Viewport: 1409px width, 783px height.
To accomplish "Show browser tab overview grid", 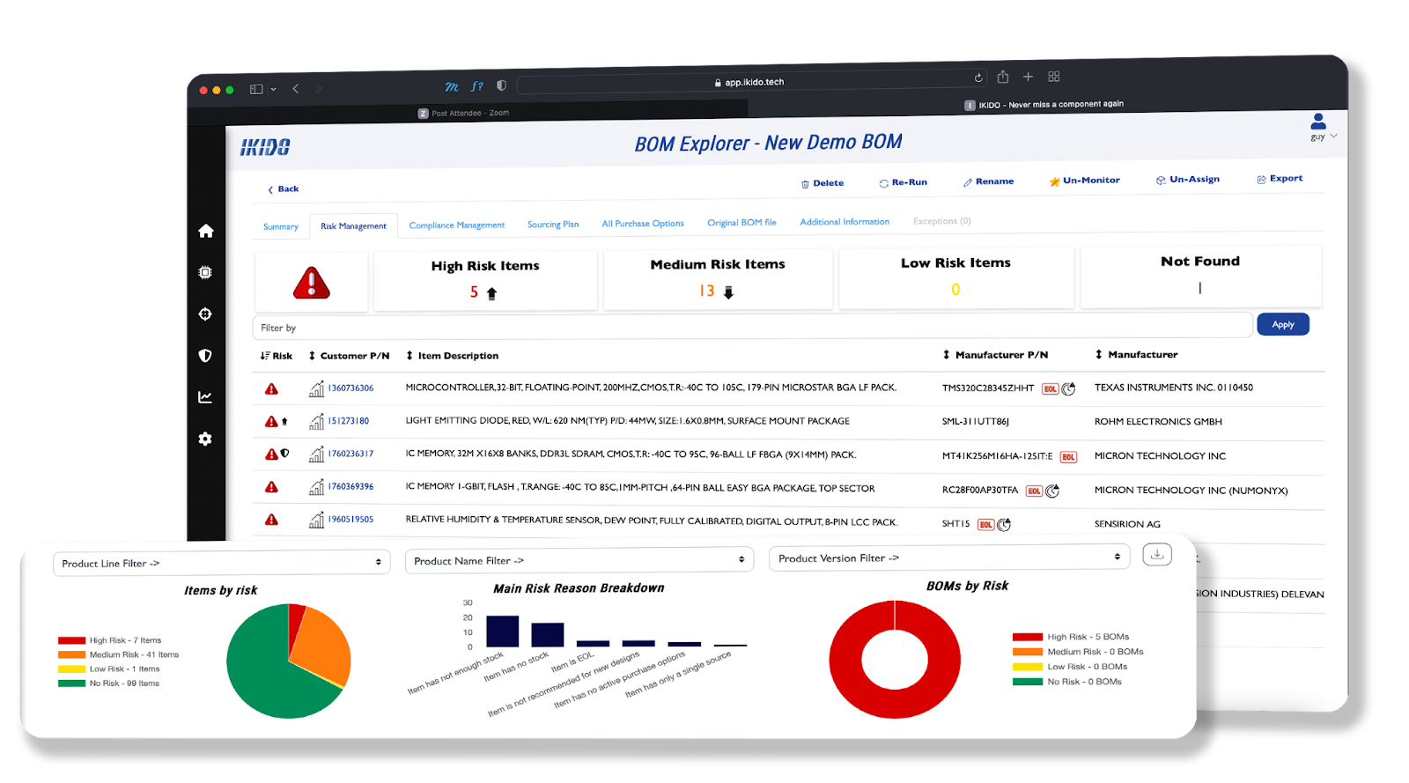I will click(x=1054, y=77).
